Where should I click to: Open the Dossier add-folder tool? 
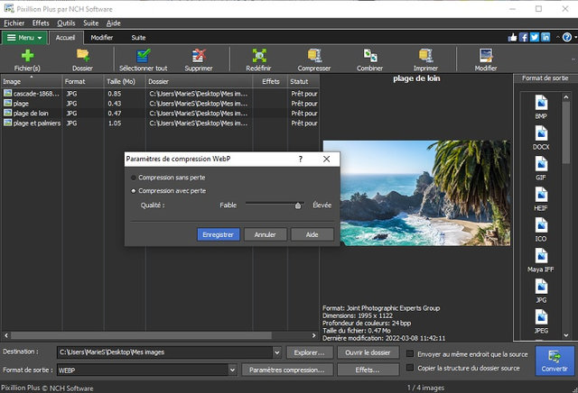pyautogui.click(x=82, y=59)
